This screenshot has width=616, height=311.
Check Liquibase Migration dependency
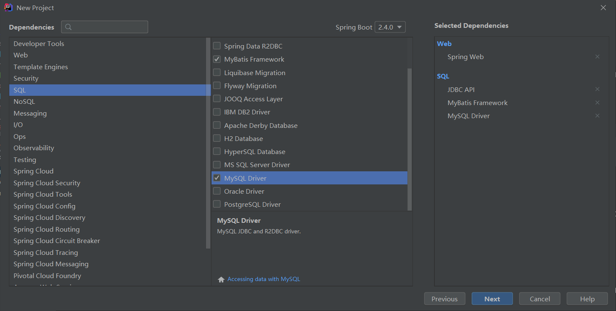pos(217,73)
